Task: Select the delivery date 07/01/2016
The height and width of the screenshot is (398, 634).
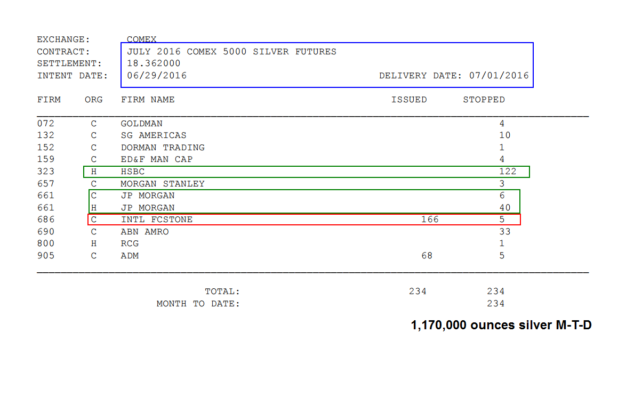Action: tap(499, 76)
